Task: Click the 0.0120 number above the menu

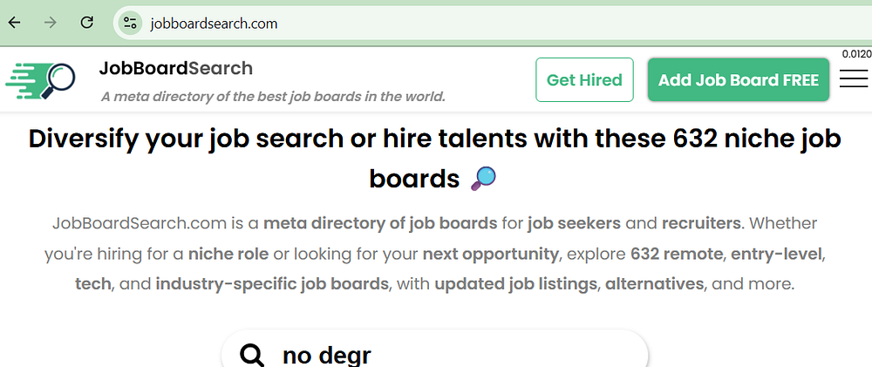Action: pyautogui.click(x=856, y=54)
